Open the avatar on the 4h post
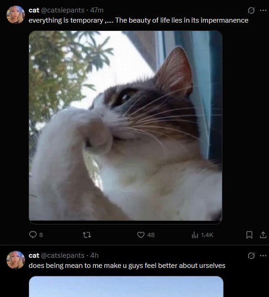 (x=16, y=260)
